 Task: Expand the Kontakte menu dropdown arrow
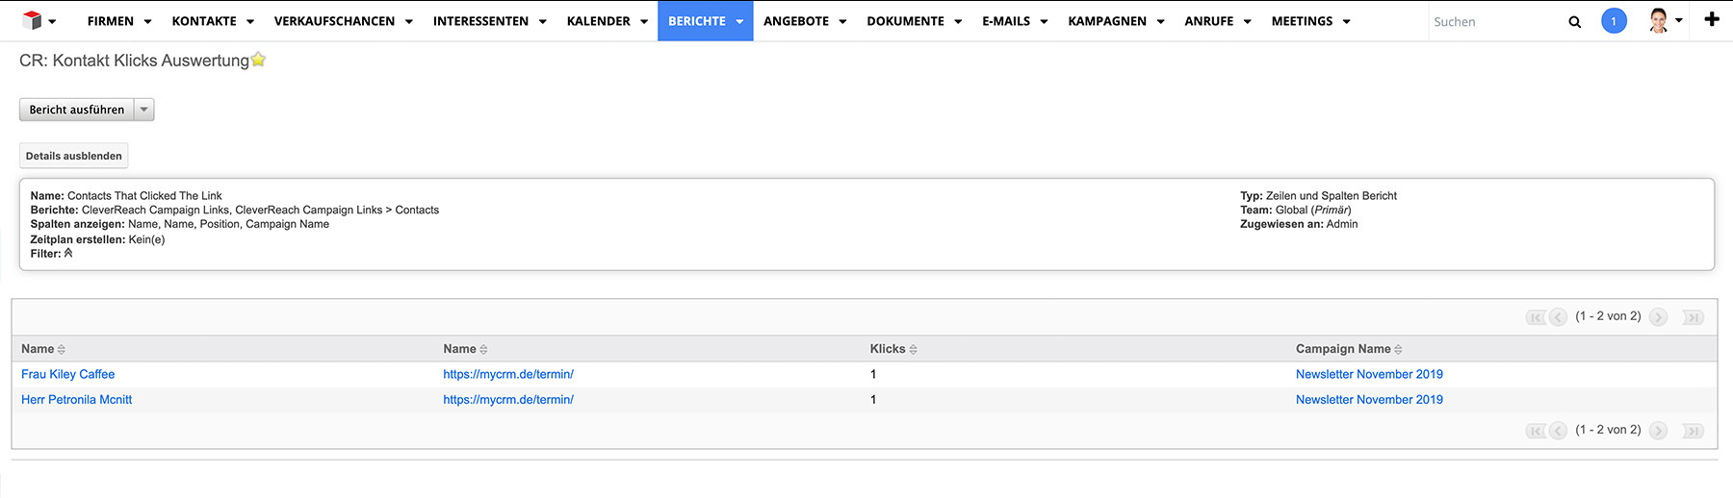coord(250,21)
